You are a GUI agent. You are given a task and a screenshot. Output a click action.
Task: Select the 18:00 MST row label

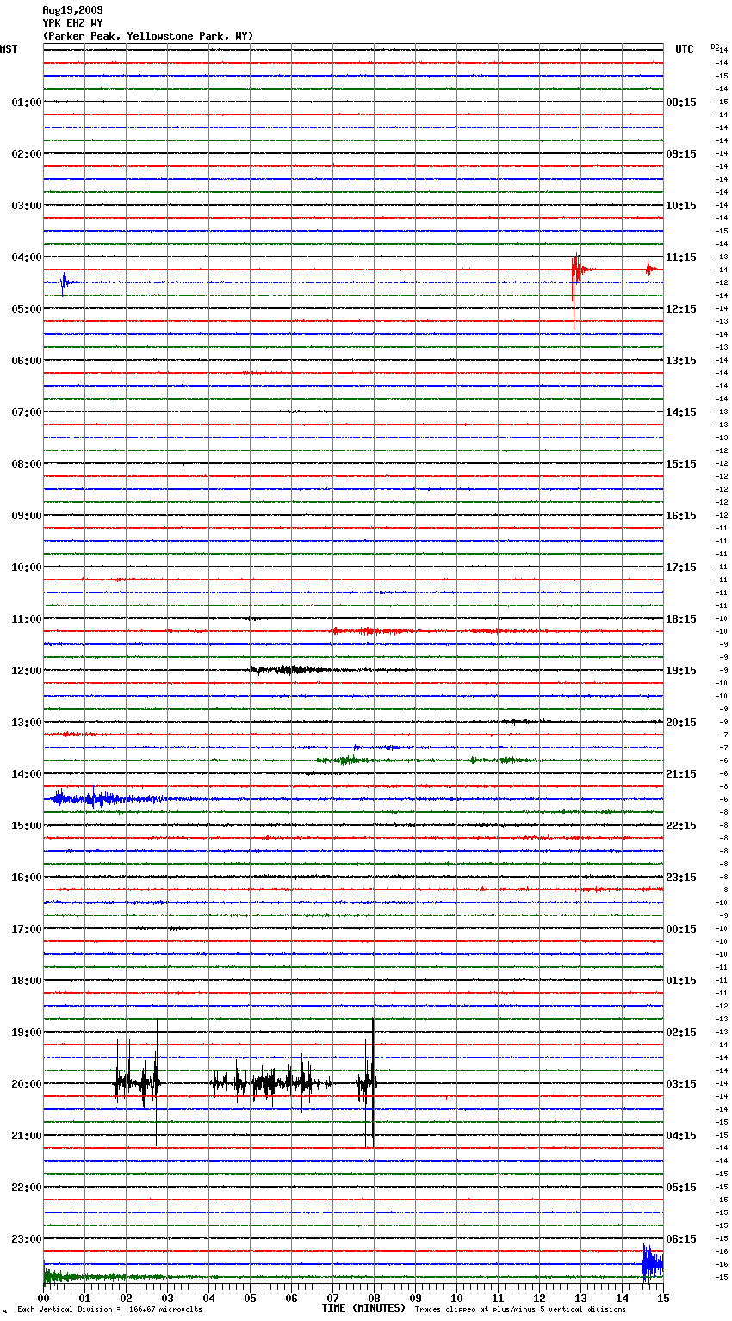click(27, 981)
